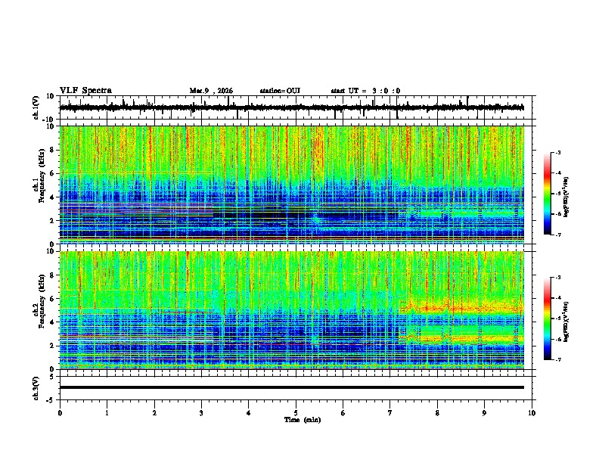Click the "-3" tick on ch.1 color bar
The width and height of the screenshot is (599, 463).
coord(558,153)
